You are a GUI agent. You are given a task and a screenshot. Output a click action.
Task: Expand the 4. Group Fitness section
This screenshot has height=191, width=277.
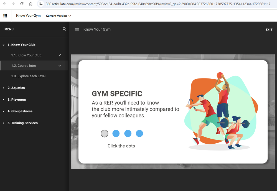[x=3, y=111]
